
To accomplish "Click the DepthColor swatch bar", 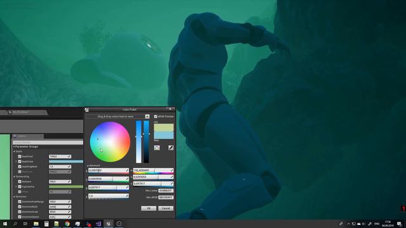I will (66, 161).
